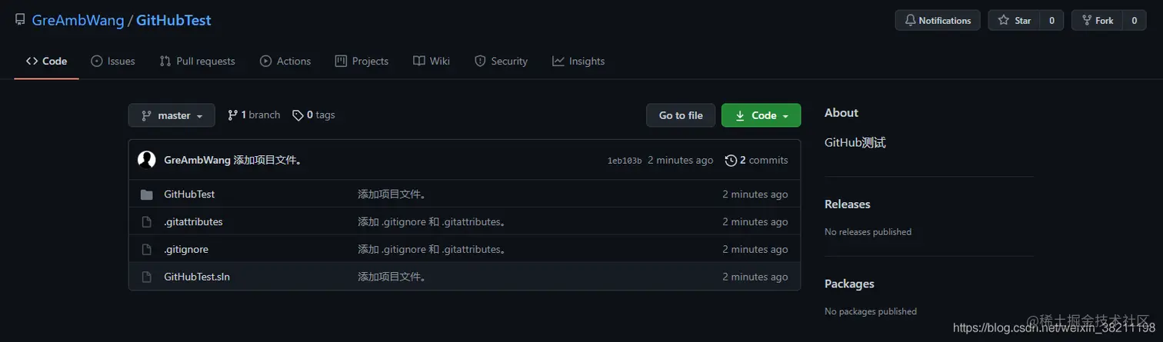Star the repository with the Star button

pos(1014,21)
